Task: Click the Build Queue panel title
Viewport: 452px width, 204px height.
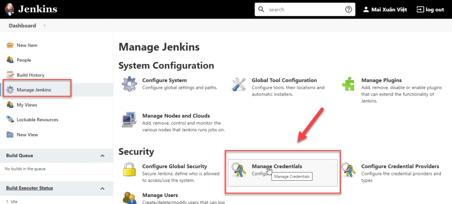Action: pyautogui.click(x=19, y=156)
